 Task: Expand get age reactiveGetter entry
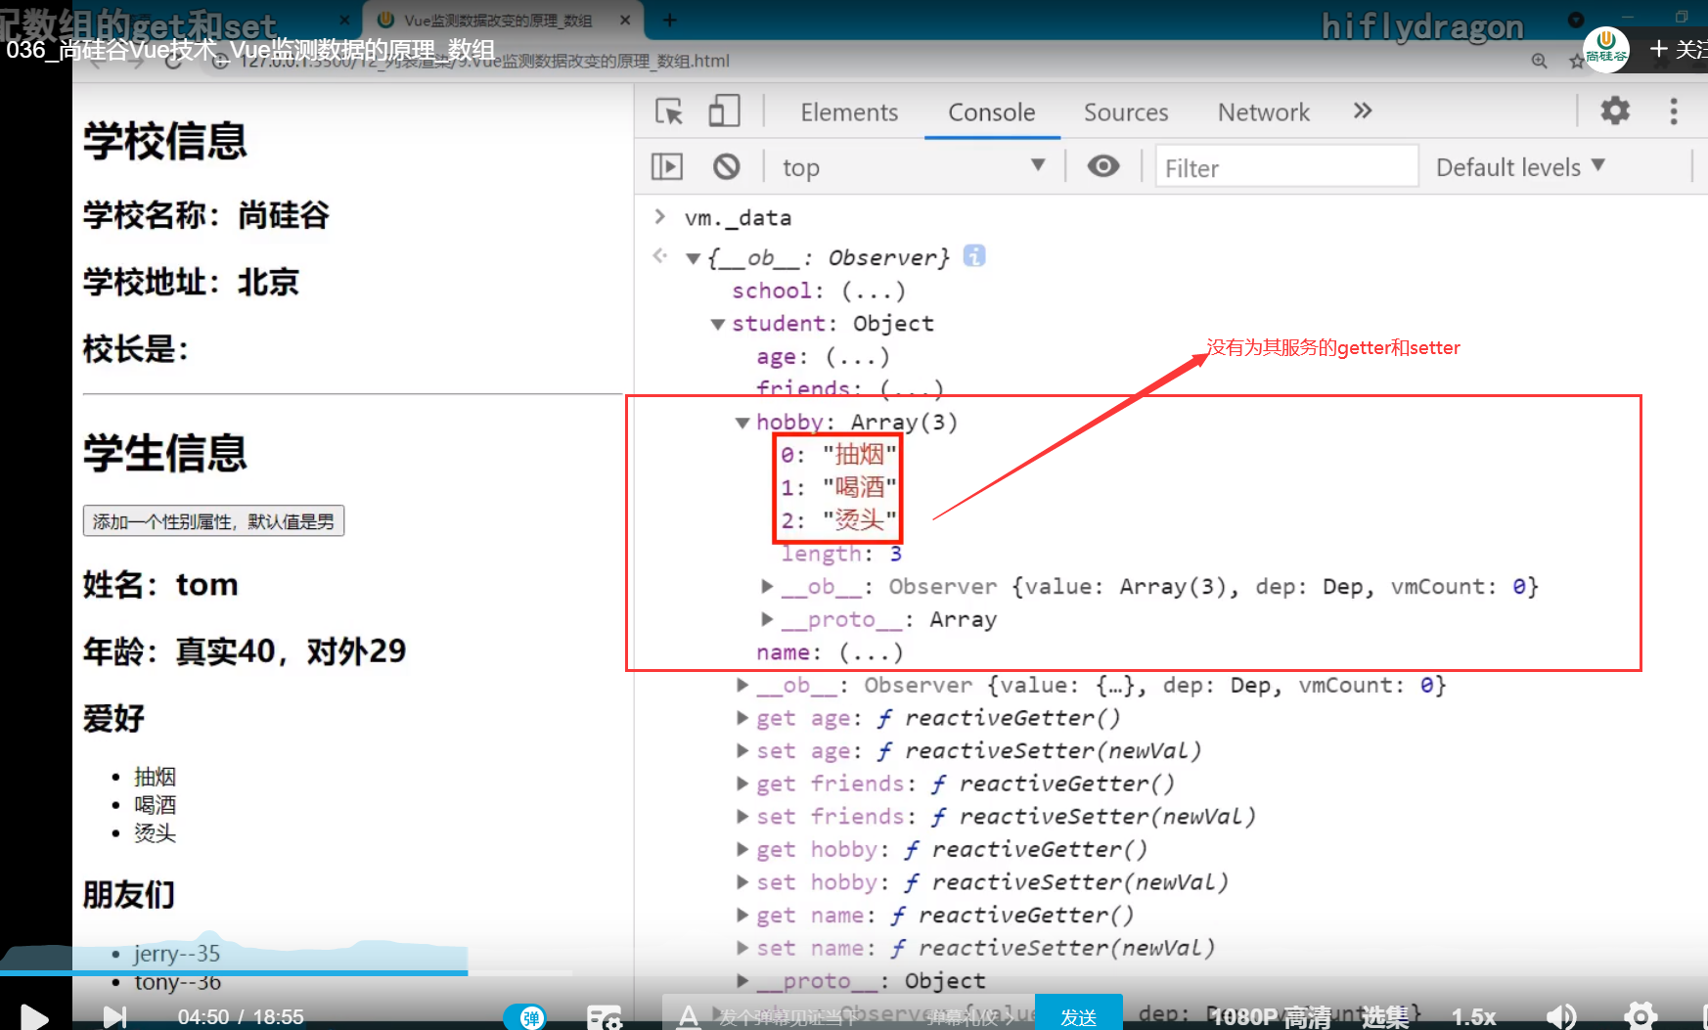[742, 718]
